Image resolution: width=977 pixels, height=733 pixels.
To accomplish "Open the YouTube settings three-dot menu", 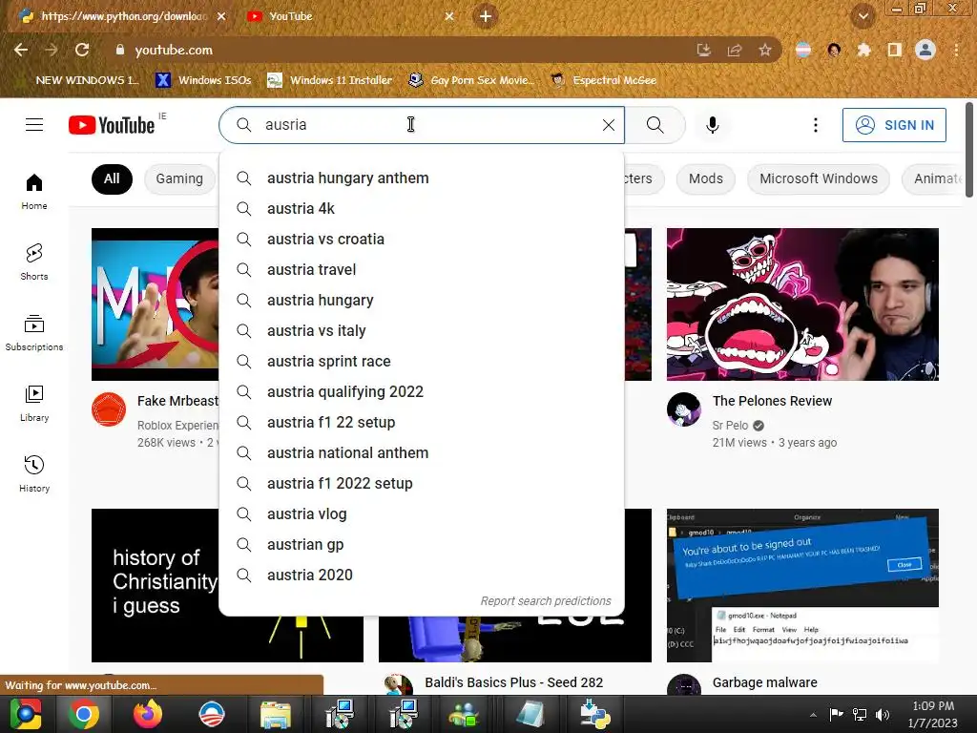I will 815,125.
